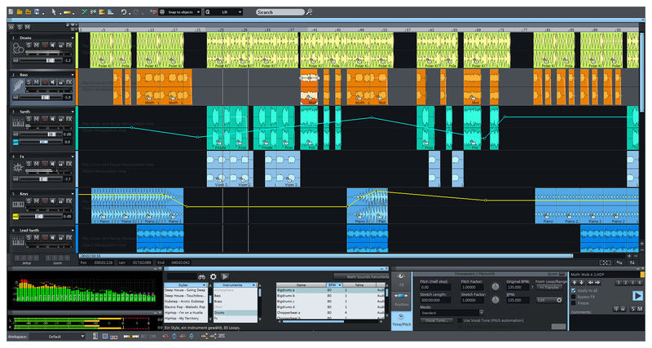
Task: Click the Synth track keyboard icon
Action: coord(18,123)
